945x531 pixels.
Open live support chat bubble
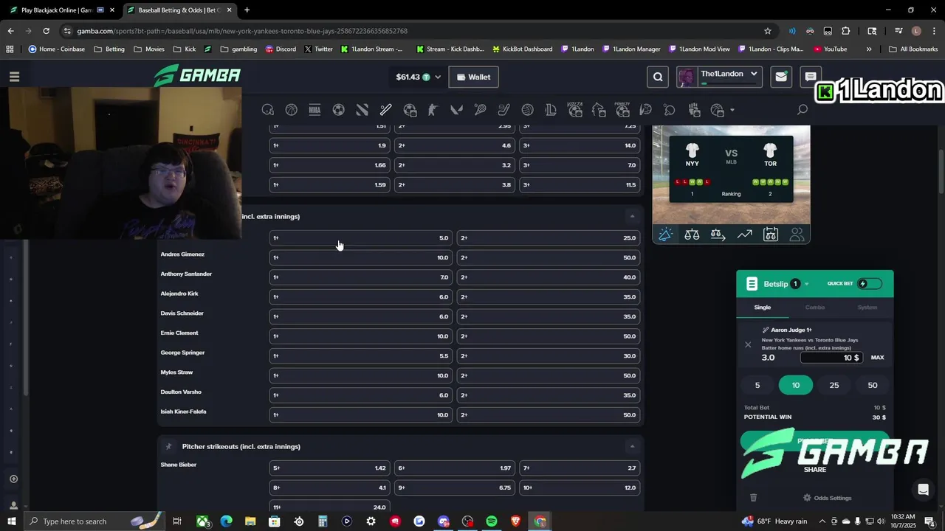(x=923, y=490)
